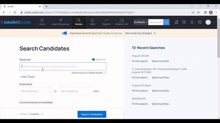Open Referral / IJP section

click(122, 22)
